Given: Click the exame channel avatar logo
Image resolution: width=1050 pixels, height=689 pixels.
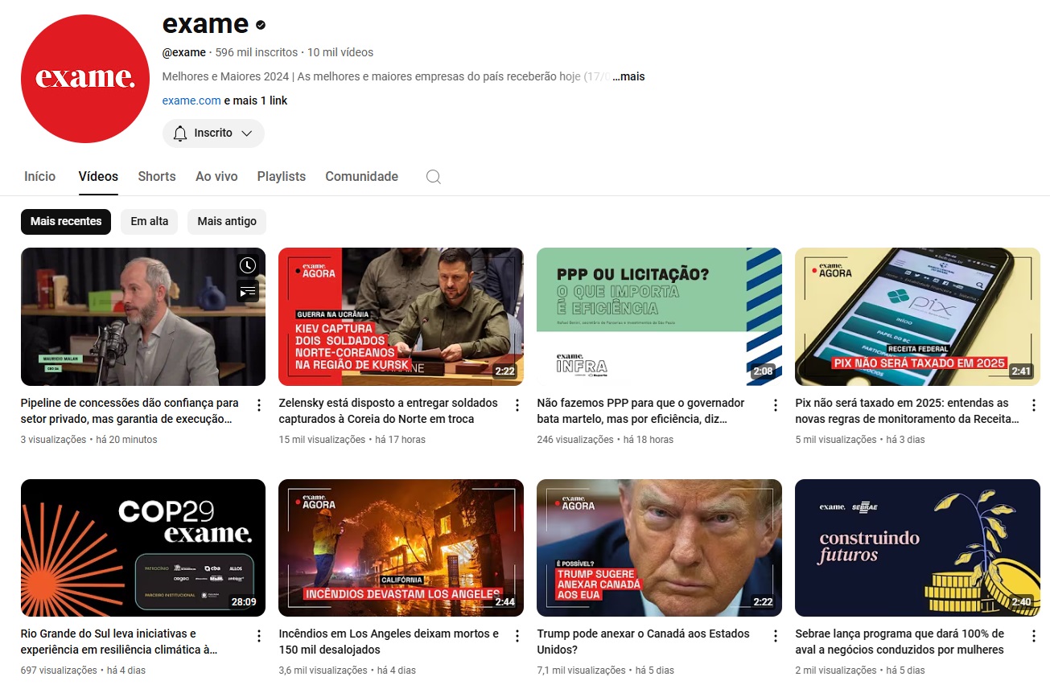Looking at the screenshot, I should click(84, 78).
